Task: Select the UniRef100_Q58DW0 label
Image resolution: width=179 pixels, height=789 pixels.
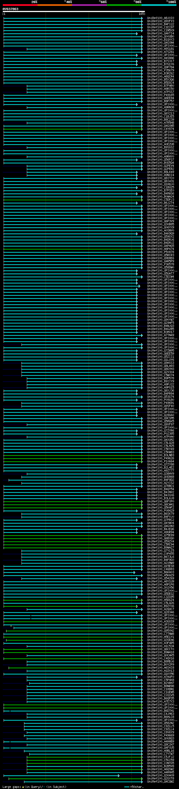Action: [160, 267]
